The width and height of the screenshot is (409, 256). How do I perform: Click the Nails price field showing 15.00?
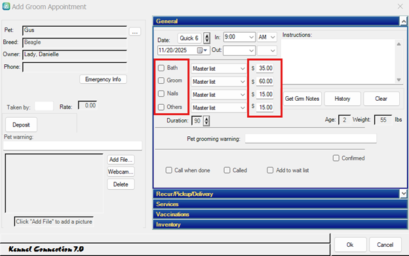click(x=265, y=94)
